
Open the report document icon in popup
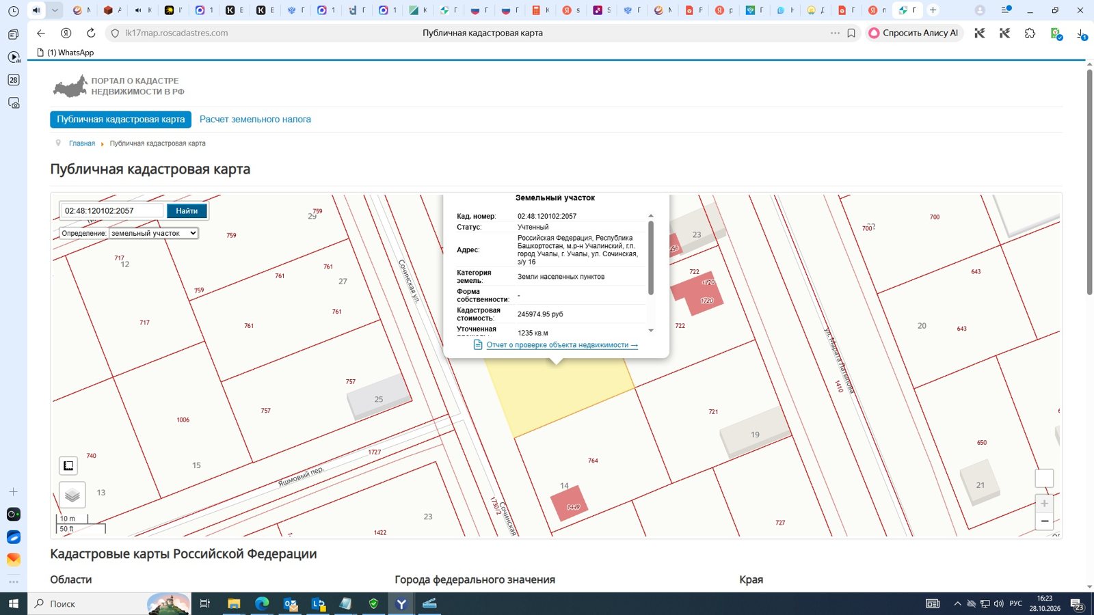click(x=478, y=345)
